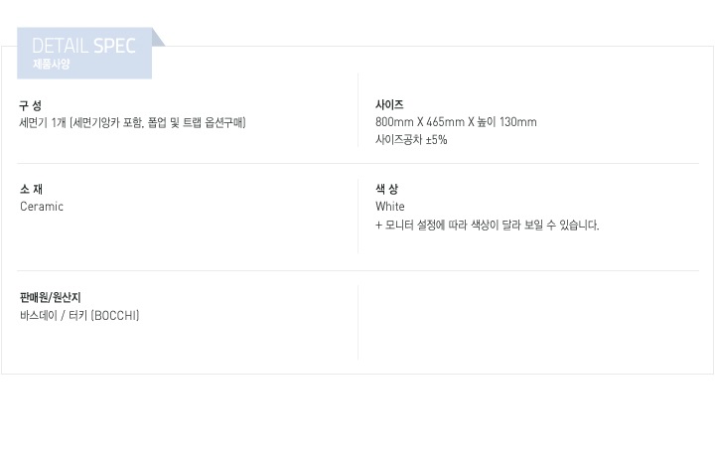Select the 색 상 color heading

tap(386, 189)
